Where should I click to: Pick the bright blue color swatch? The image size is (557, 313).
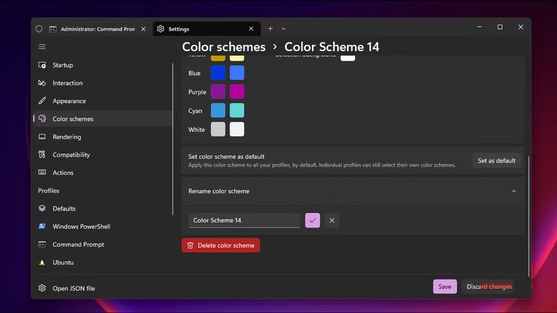237,73
